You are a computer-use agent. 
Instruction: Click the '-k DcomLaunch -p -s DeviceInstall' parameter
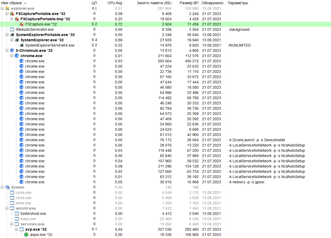257,140
